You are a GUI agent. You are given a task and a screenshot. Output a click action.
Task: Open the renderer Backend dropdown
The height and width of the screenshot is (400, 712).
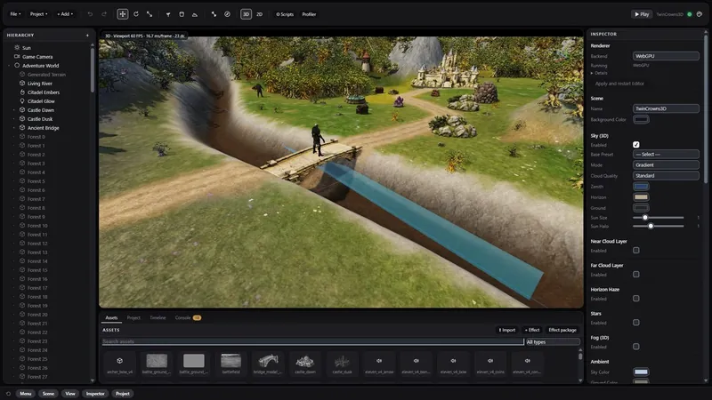click(666, 56)
